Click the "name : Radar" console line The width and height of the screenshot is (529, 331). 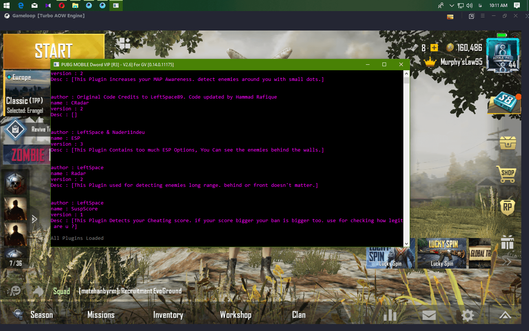click(x=68, y=174)
